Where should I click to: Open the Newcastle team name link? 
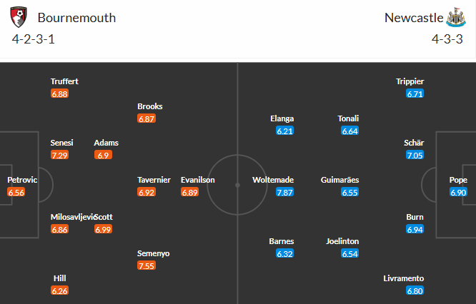click(413, 18)
